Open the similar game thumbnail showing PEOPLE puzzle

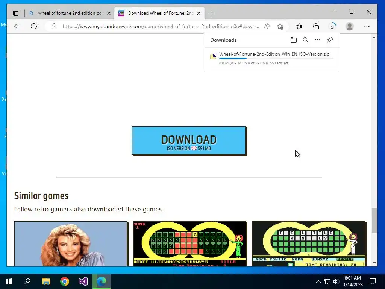(x=309, y=243)
